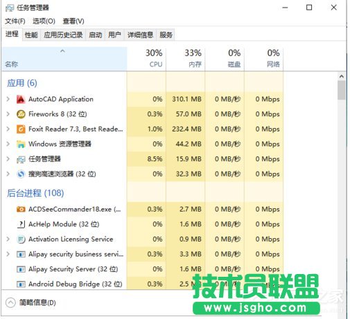Click the 任务管理器 process row icon
The width and height of the screenshot is (350, 319).
coord(21,159)
